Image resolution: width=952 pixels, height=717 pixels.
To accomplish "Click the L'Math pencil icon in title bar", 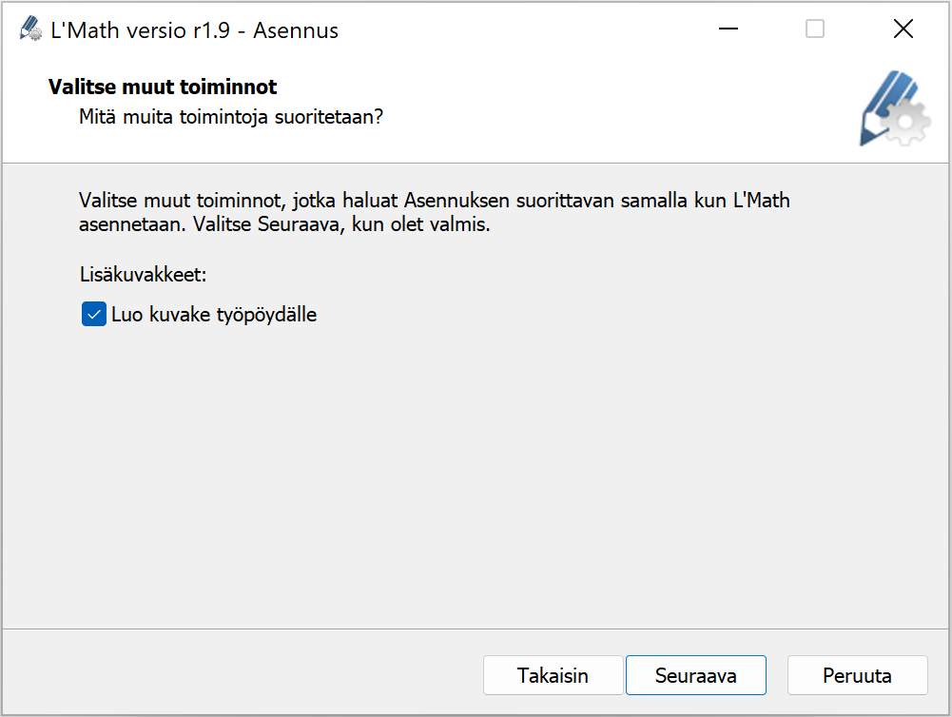I will (x=30, y=29).
